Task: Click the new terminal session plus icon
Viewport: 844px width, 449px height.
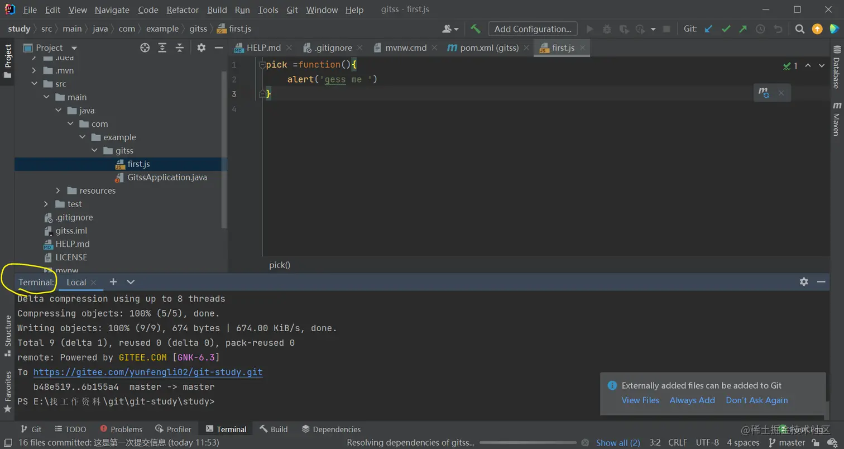Action: pyautogui.click(x=113, y=282)
